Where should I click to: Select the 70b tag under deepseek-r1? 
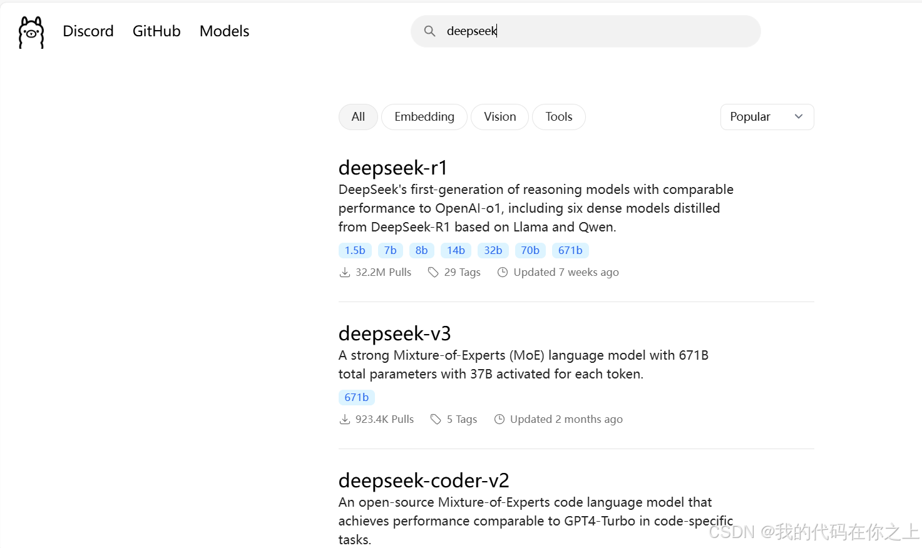[x=530, y=250]
